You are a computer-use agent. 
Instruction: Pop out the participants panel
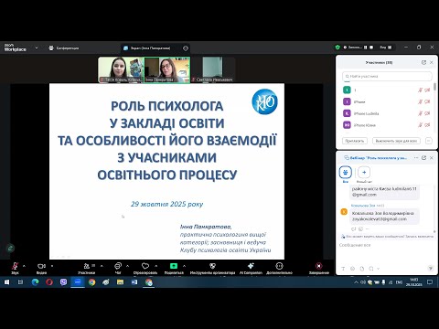coord(423,62)
